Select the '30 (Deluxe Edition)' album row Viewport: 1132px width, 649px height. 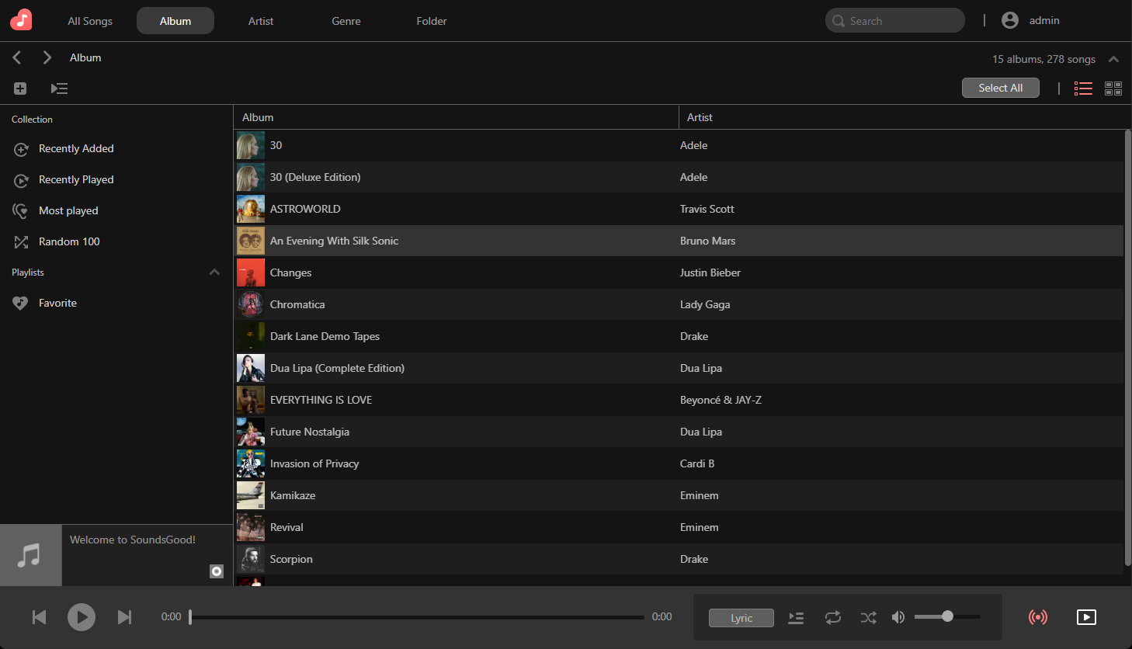point(679,177)
